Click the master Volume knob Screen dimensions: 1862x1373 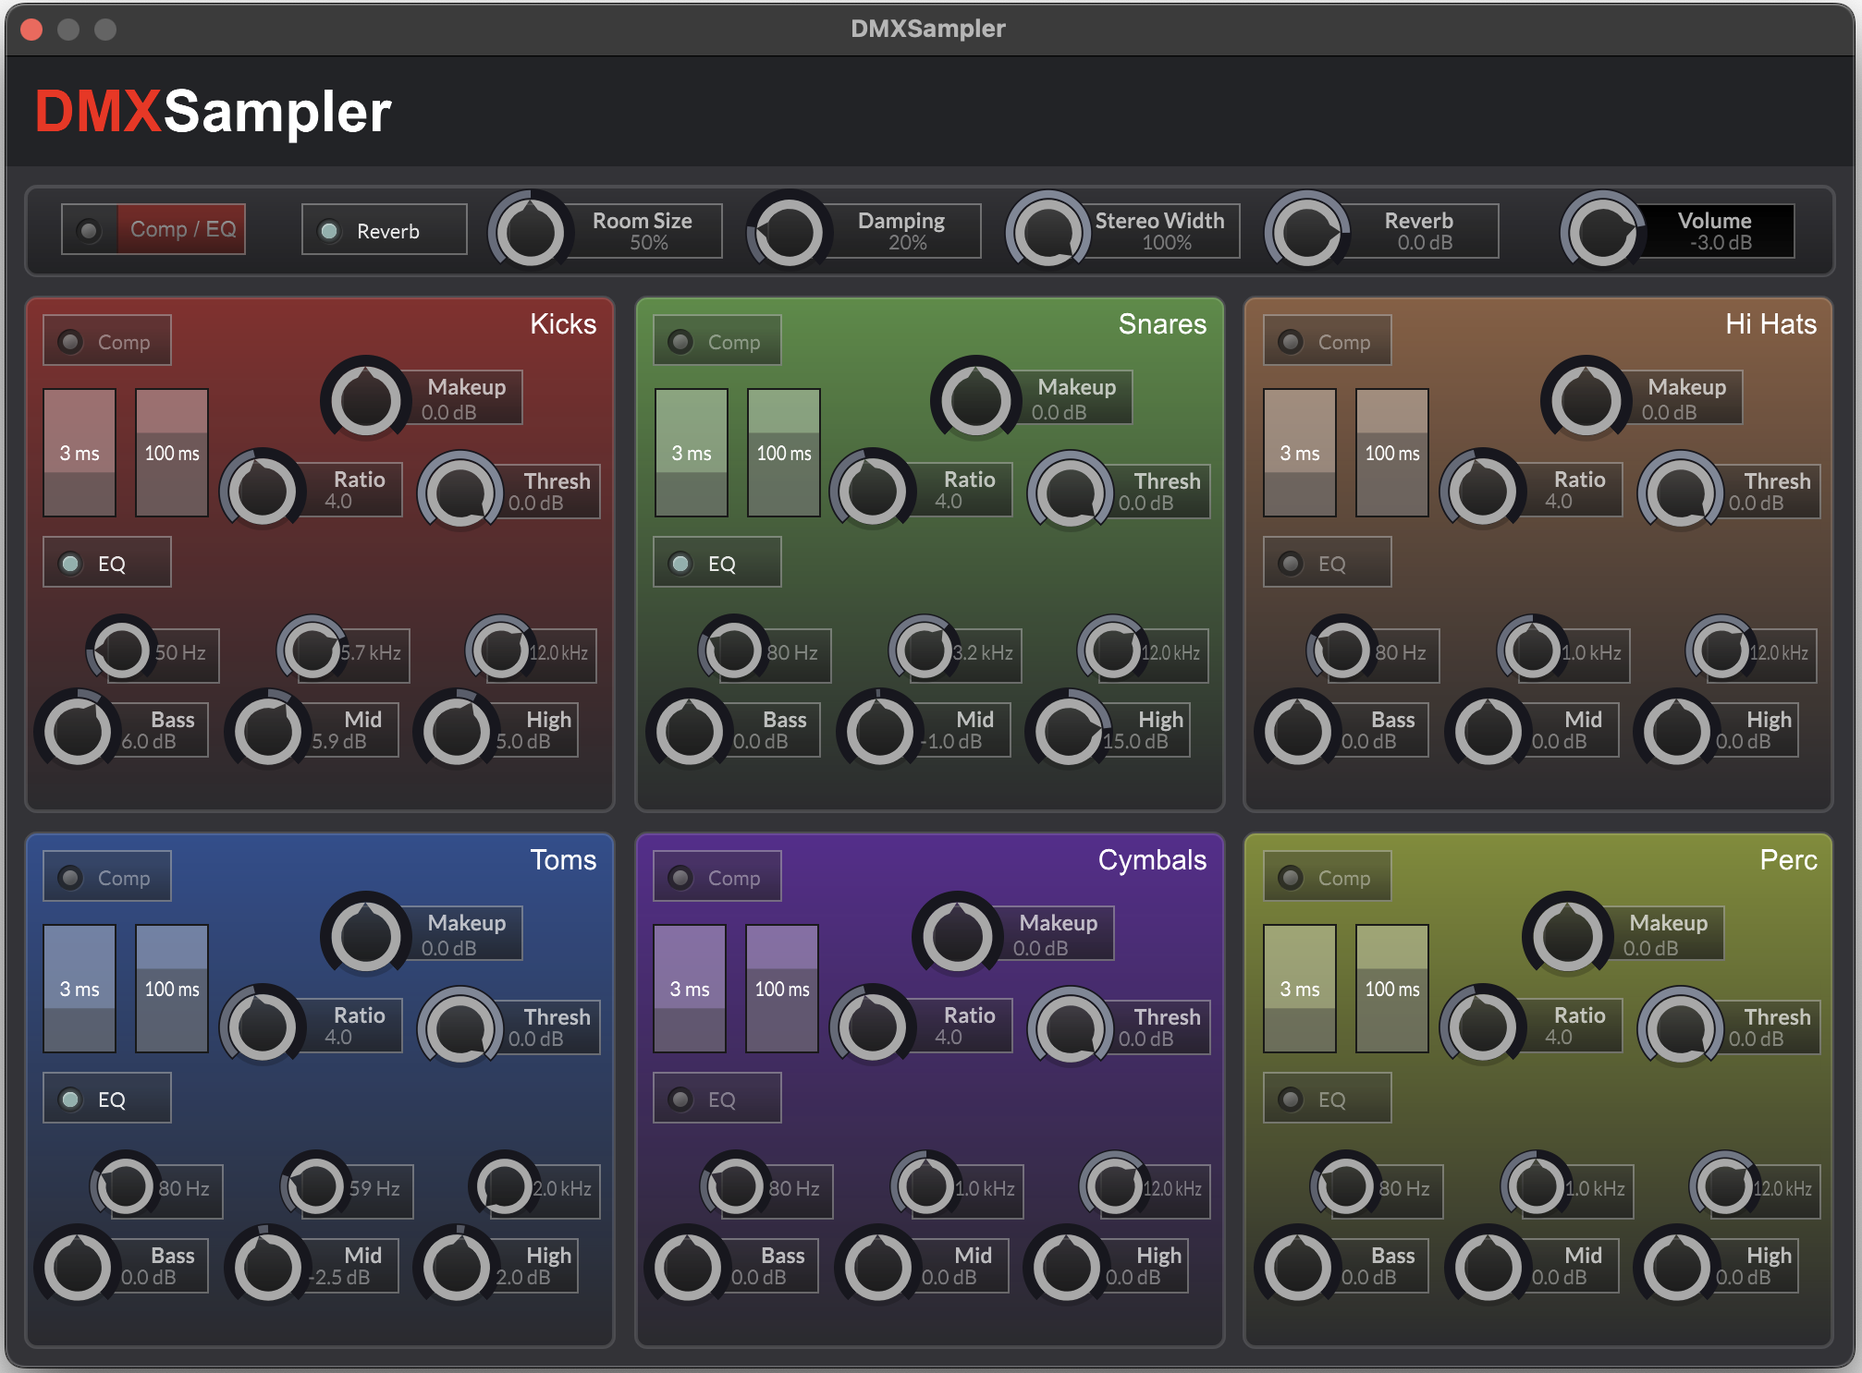(1603, 230)
